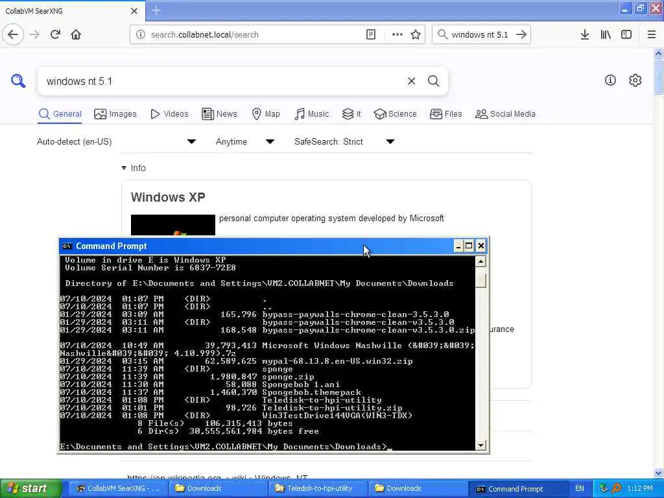Switch to News results
664x498 pixels.
point(219,114)
